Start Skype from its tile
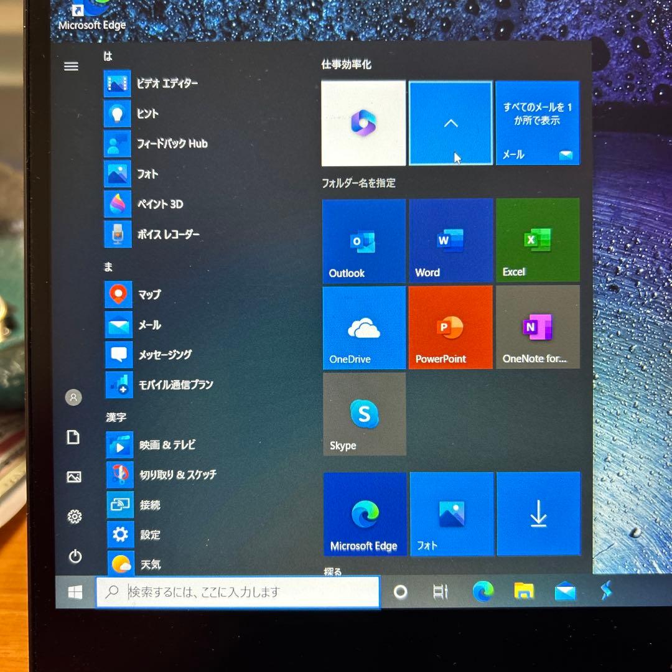Viewport: 672px width, 672px height. 363,414
